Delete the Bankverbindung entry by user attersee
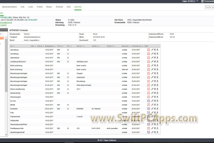 (155, 69)
